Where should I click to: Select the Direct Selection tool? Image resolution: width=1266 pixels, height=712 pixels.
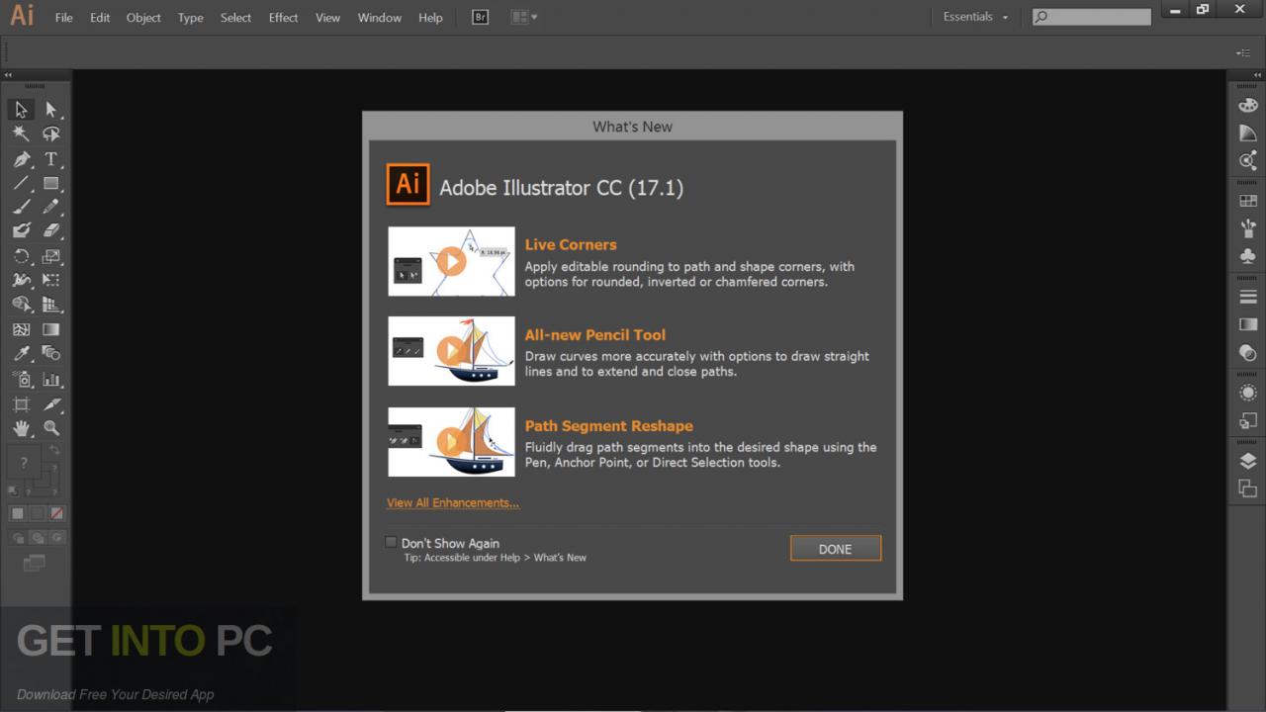click(x=51, y=110)
